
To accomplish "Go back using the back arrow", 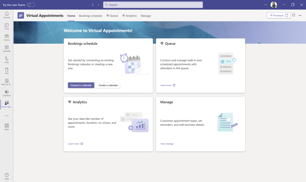I will coord(93,5).
